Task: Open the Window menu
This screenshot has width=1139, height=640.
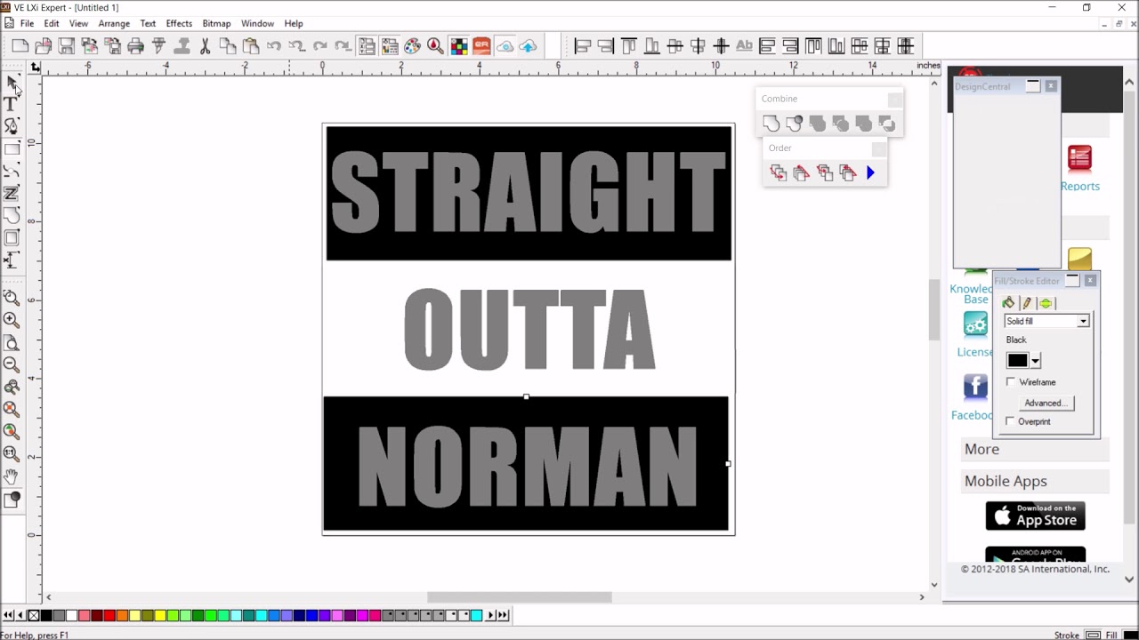Action: click(257, 23)
